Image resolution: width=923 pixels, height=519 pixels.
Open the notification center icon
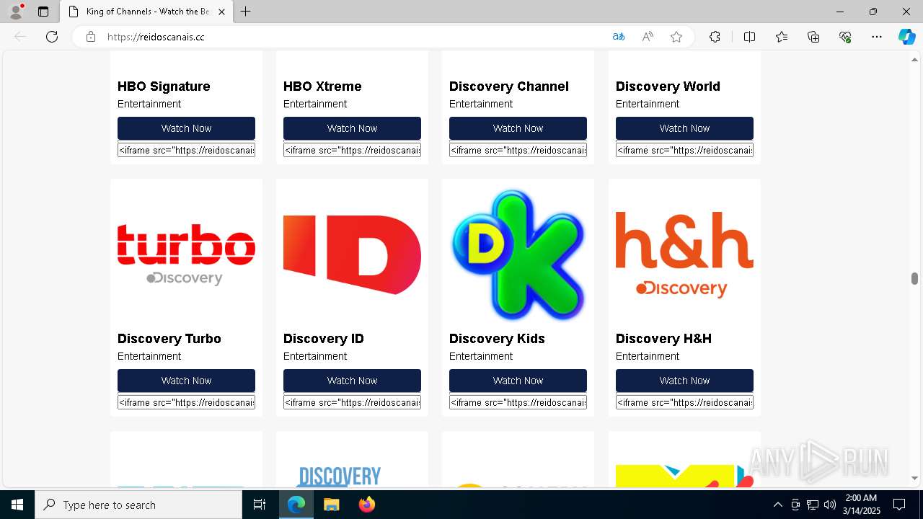tap(899, 505)
